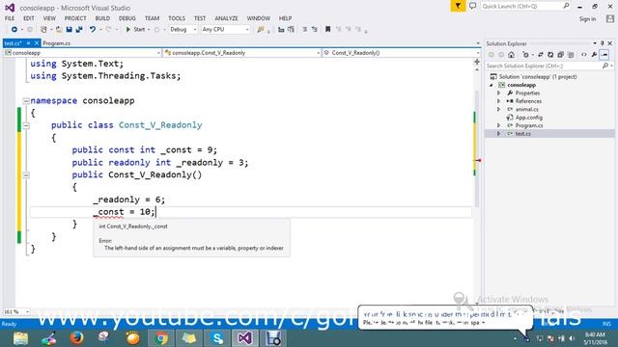The height and width of the screenshot is (347, 618).
Task: Select Solution 'consoleapp' node
Action: click(533, 77)
